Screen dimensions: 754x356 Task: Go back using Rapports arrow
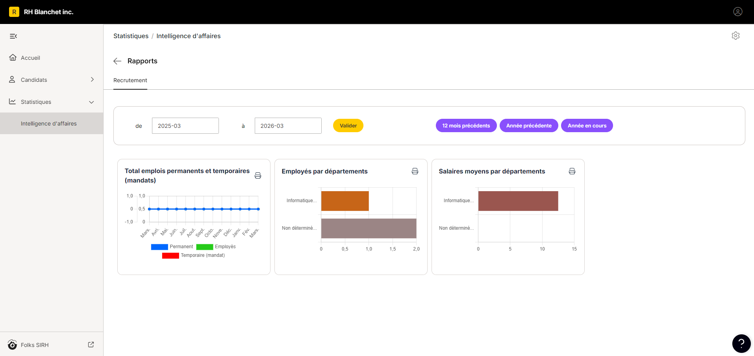[x=117, y=61]
